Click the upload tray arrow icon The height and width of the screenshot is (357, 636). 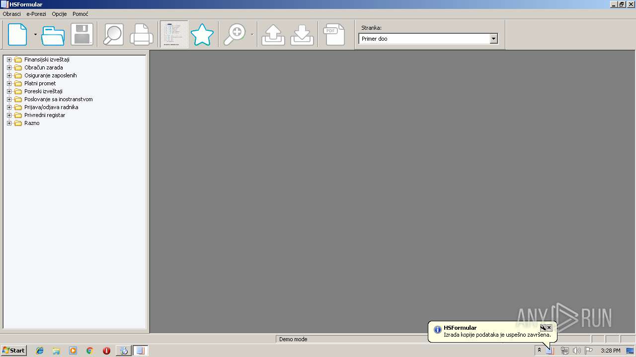pos(273,35)
